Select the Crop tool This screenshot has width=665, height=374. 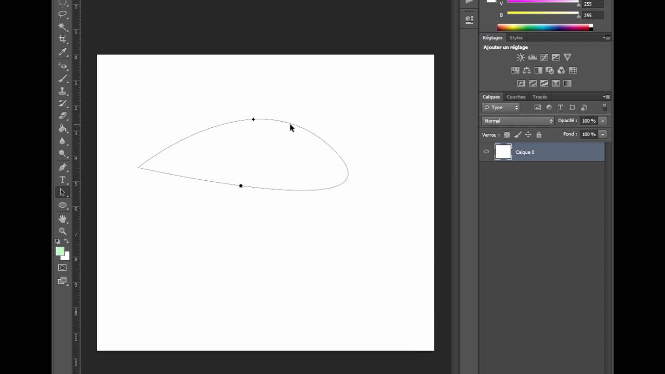point(62,39)
